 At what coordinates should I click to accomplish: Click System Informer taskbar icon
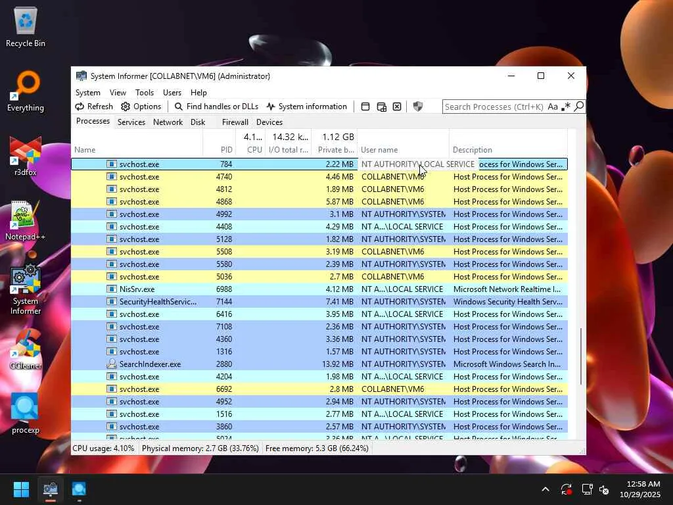click(50, 489)
